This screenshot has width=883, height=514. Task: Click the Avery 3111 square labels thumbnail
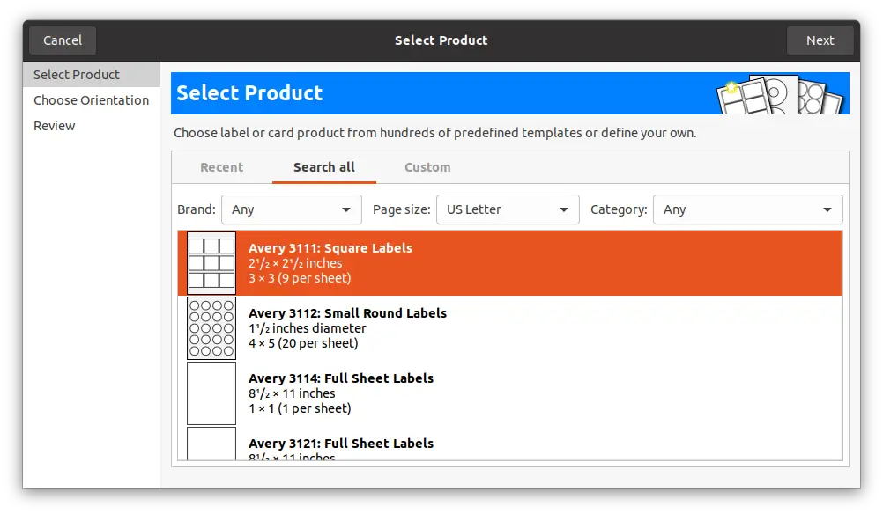click(211, 262)
